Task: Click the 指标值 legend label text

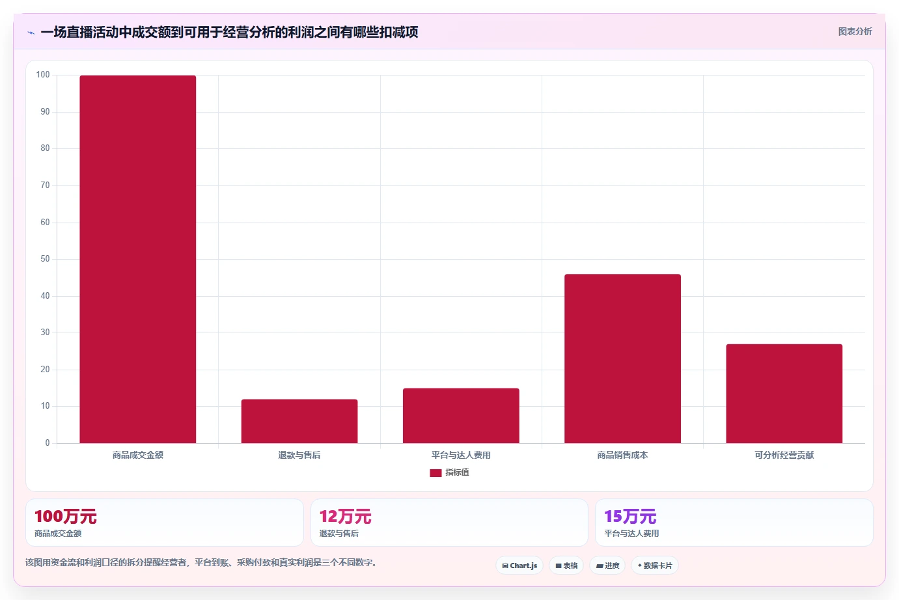Action: (x=457, y=472)
